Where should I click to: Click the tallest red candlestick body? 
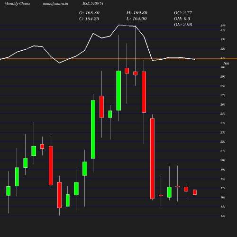(x=152, y=158)
